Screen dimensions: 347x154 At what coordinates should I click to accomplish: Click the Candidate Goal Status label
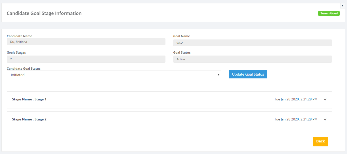click(x=23, y=69)
